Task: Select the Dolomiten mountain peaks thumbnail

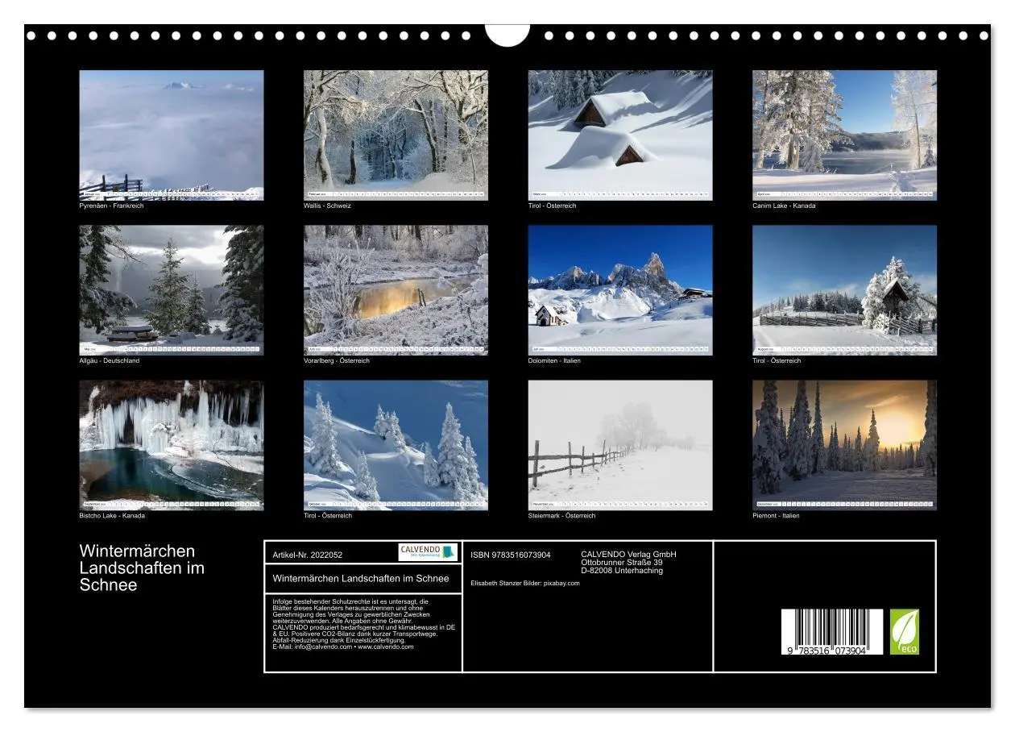Action: (x=620, y=290)
